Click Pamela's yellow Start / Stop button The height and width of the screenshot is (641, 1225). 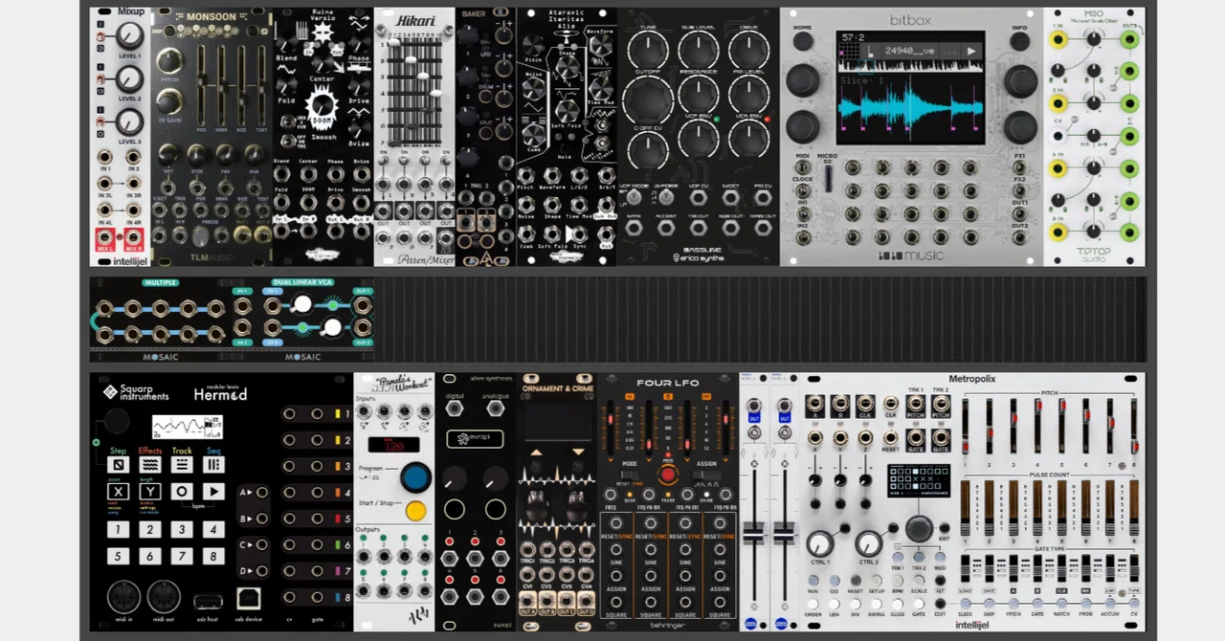point(415,511)
